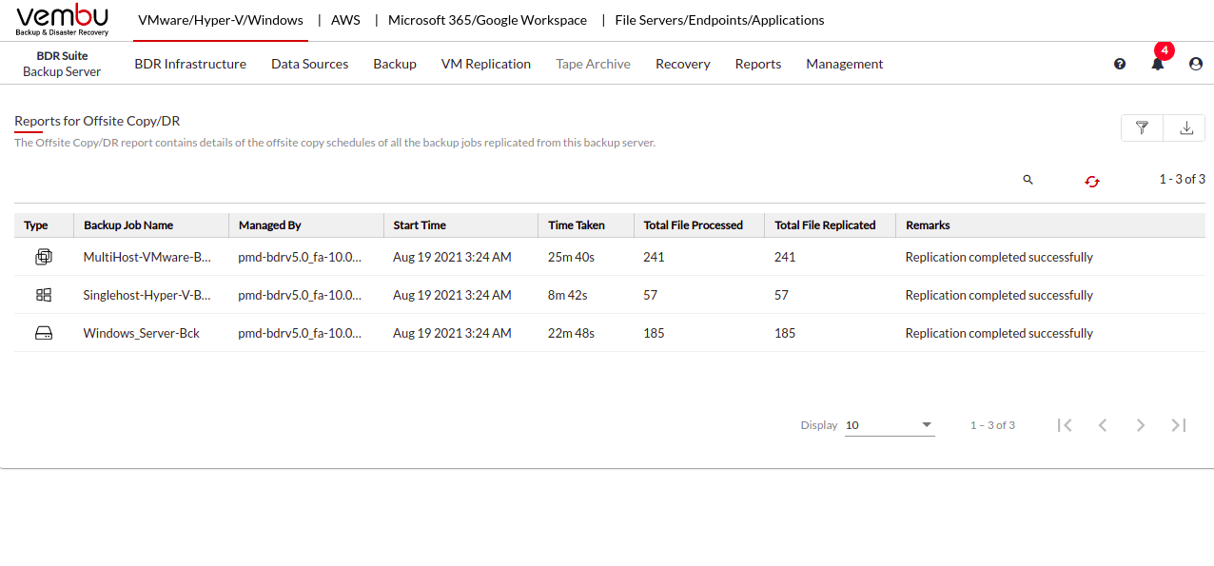The height and width of the screenshot is (566, 1214).
Task: Click Remarks text in MultiHost-VMware row
Action: [999, 257]
